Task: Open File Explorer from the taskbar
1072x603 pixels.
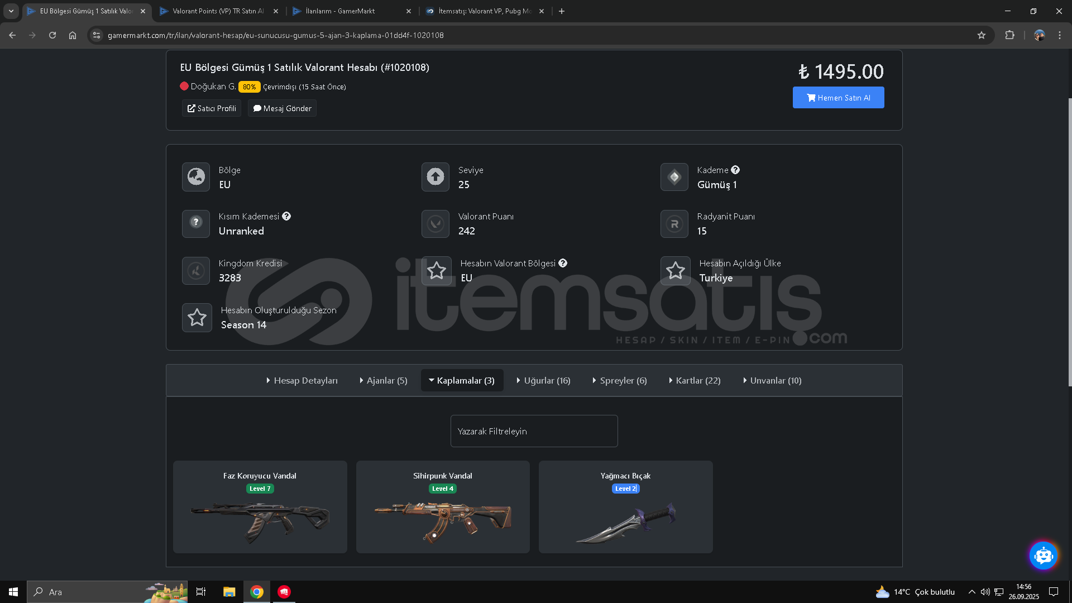Action: coord(229,592)
